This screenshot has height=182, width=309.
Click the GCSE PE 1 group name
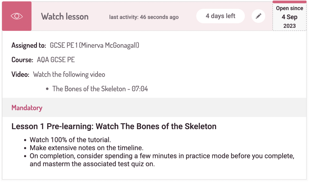pos(94,45)
